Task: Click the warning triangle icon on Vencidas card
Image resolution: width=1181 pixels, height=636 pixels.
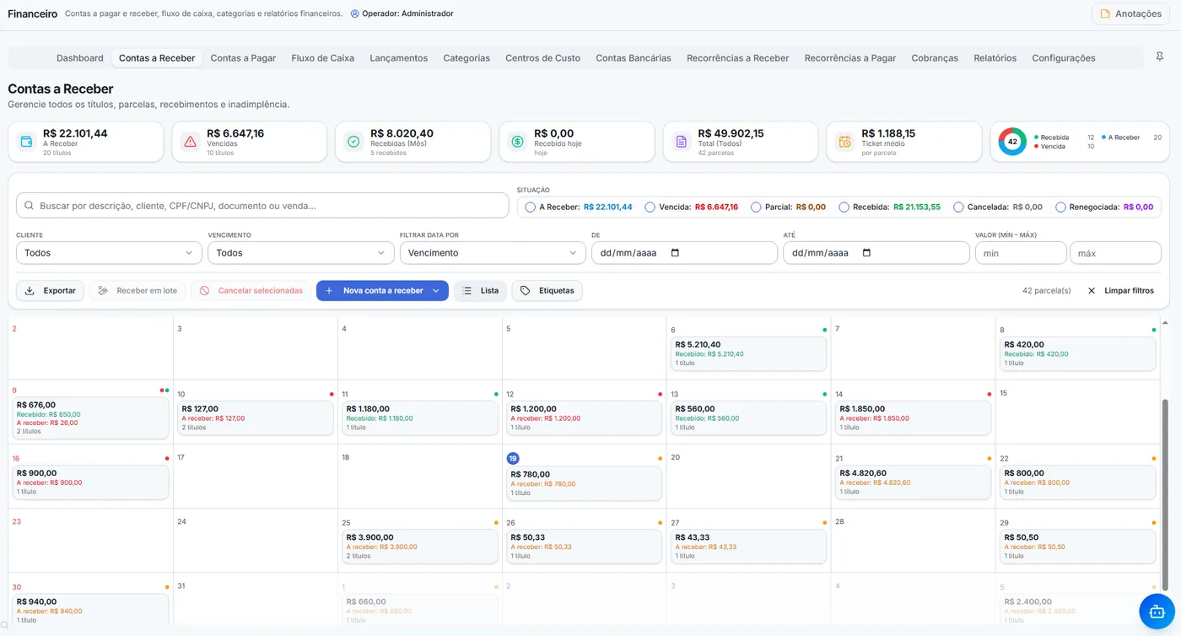Action: coord(190,142)
